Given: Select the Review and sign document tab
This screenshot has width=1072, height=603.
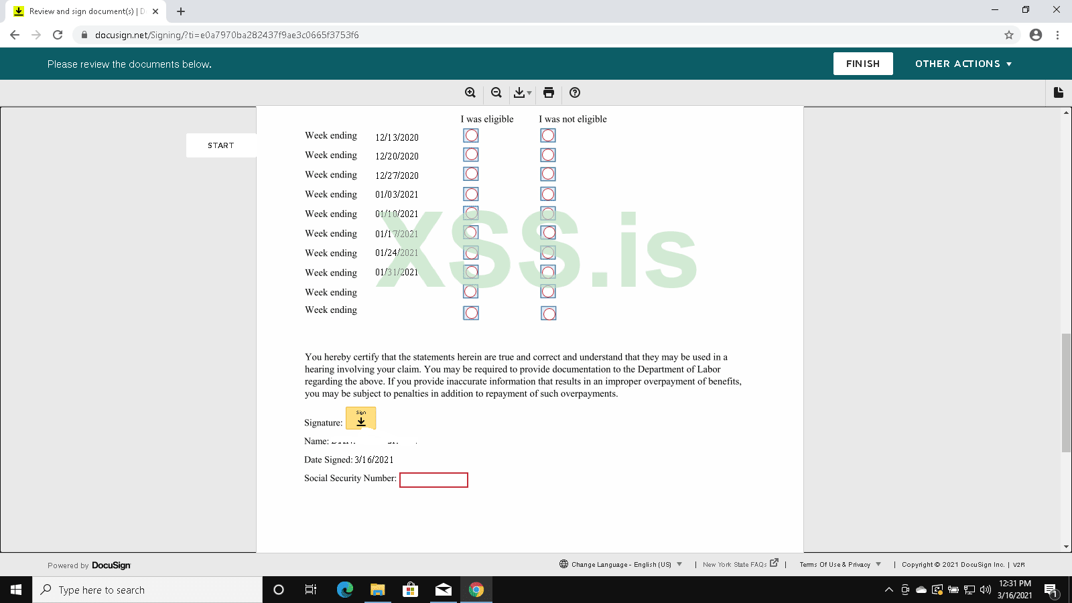Looking at the screenshot, I should click(85, 11).
